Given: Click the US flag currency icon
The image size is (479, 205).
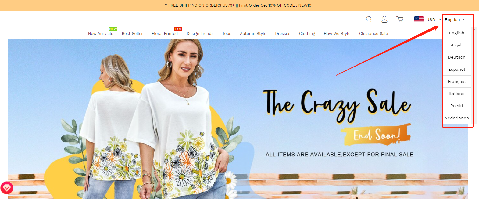Looking at the screenshot, I should [x=419, y=19].
